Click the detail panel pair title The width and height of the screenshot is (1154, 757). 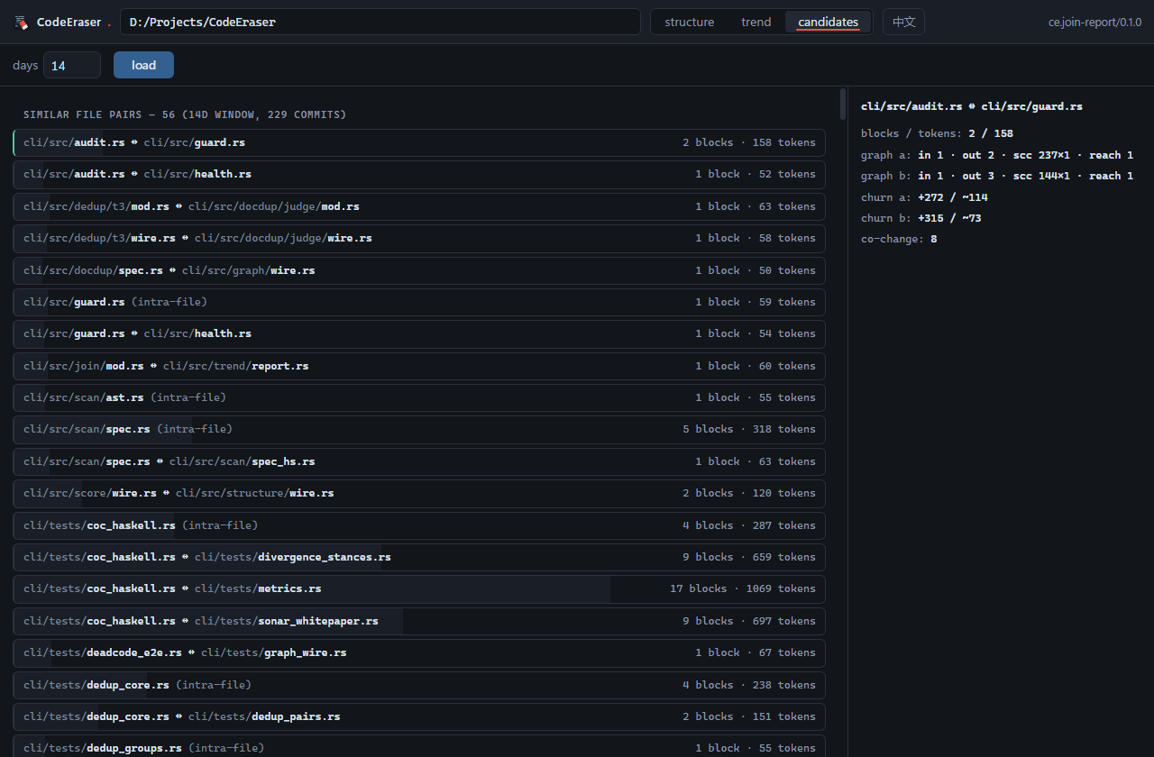point(972,106)
